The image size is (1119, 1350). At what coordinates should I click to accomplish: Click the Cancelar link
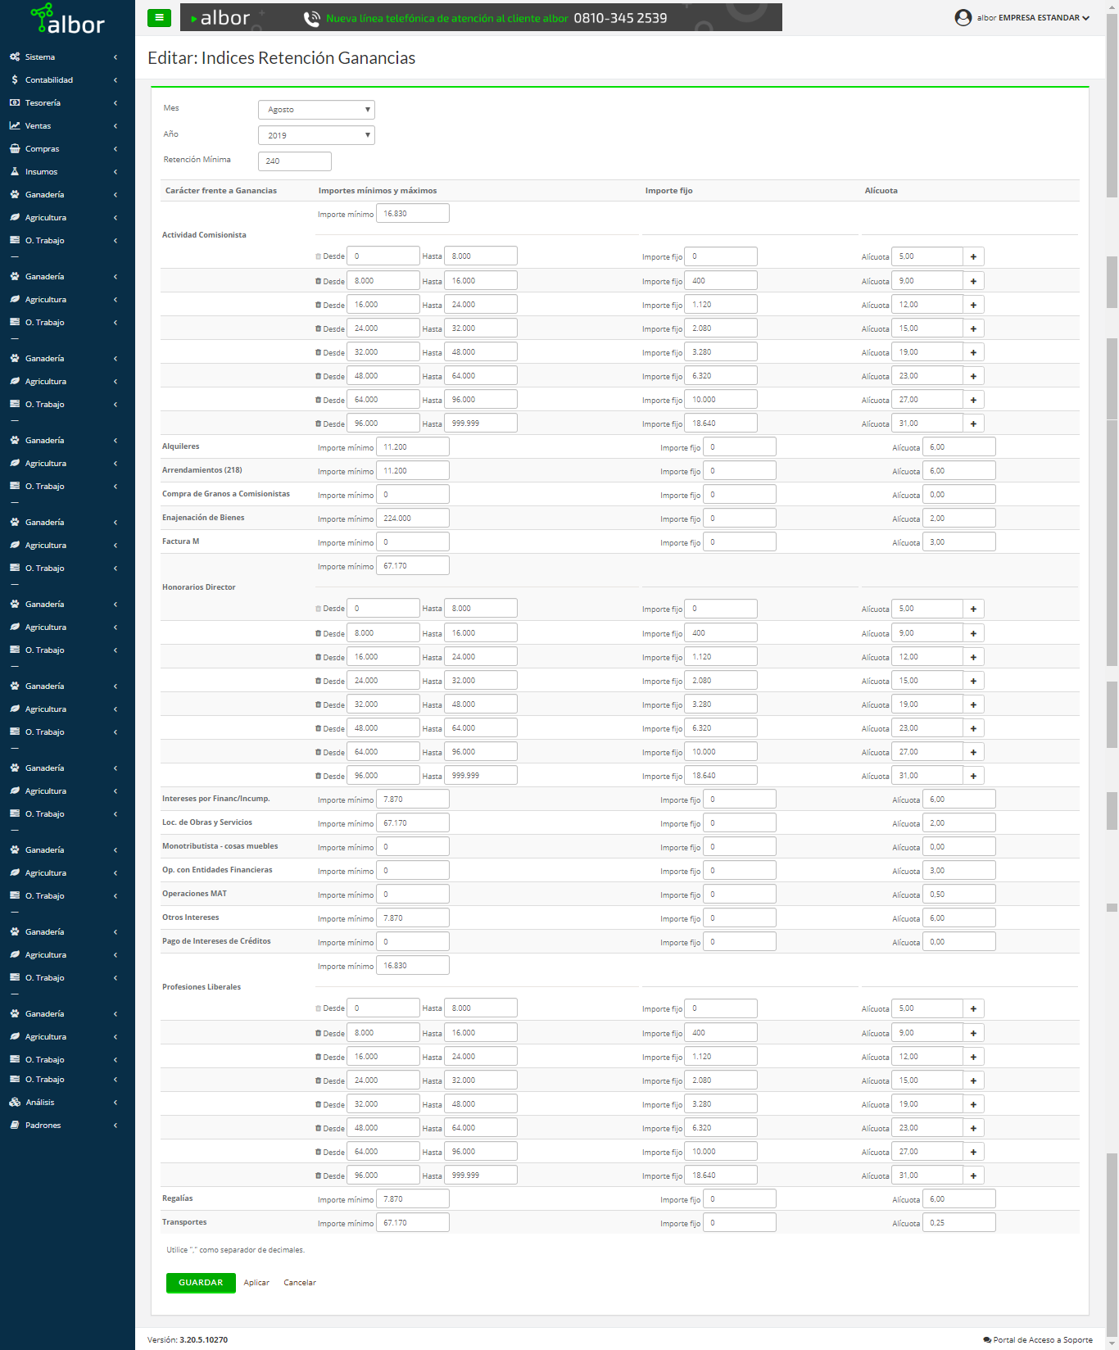point(300,1282)
